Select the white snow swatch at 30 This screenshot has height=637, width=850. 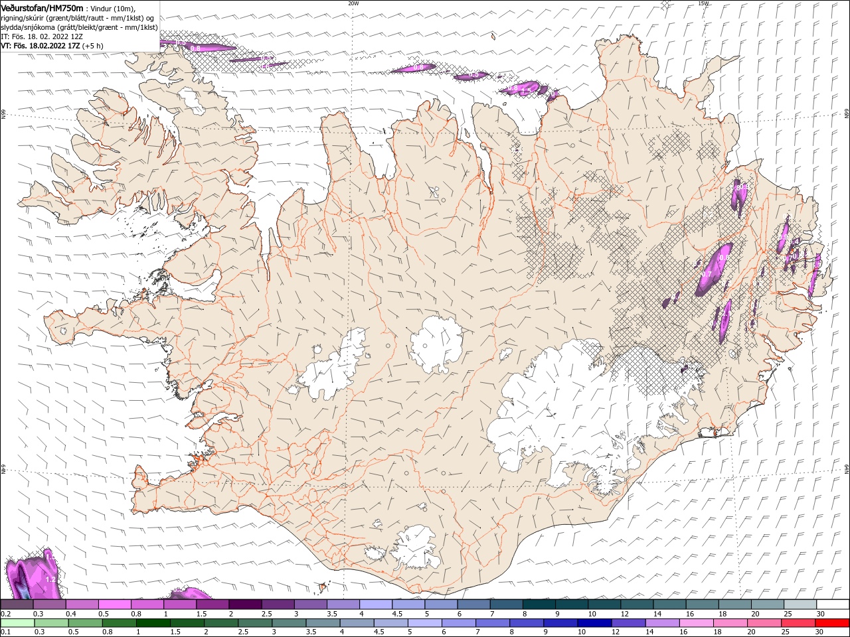click(833, 604)
